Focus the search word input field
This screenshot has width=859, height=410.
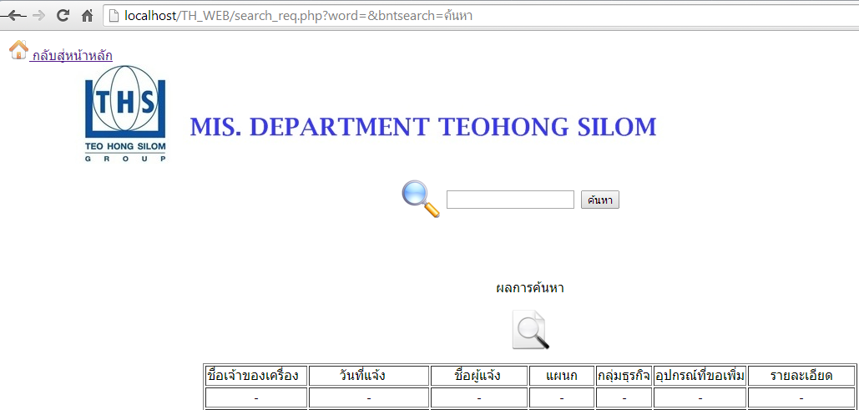[x=510, y=200]
